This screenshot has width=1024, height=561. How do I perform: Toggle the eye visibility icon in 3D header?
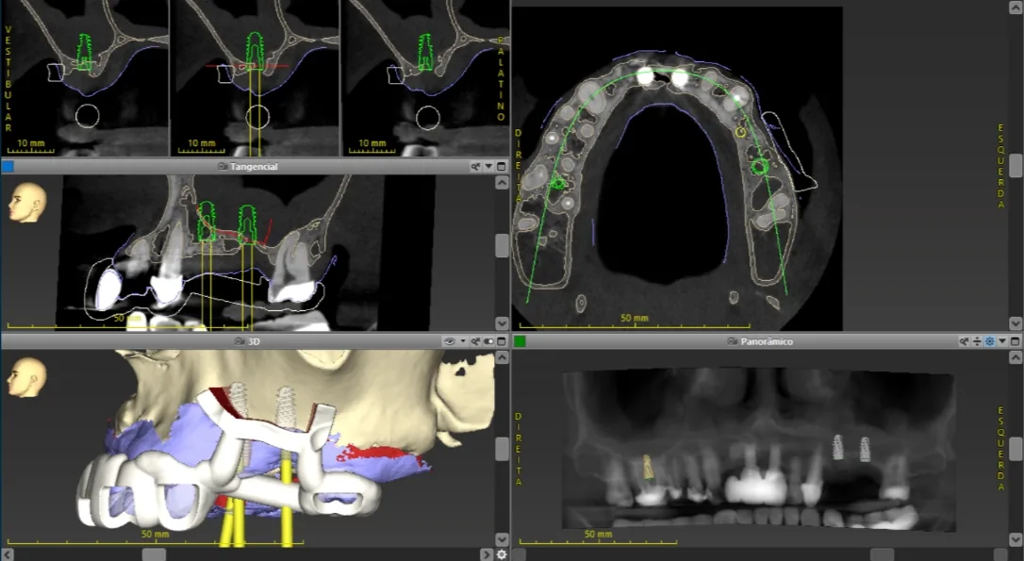point(450,341)
